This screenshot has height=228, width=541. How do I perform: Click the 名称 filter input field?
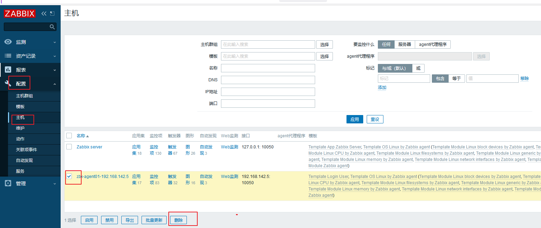(x=268, y=68)
